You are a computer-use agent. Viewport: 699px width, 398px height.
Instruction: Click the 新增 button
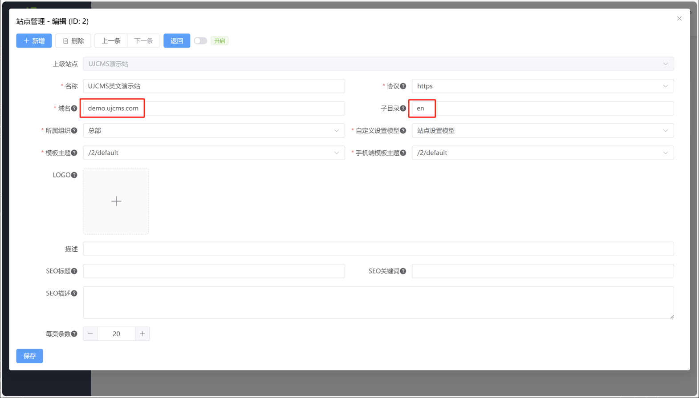[x=34, y=41]
